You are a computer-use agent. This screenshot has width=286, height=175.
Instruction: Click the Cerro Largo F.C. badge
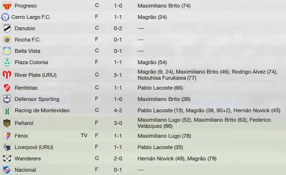click(x=5, y=17)
